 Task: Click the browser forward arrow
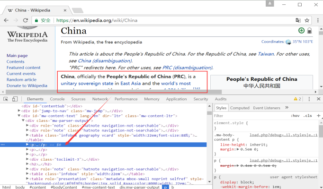[16, 20]
